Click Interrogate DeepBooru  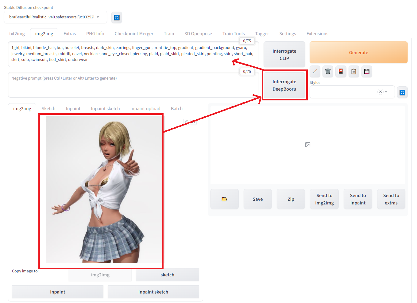pyautogui.click(x=284, y=85)
